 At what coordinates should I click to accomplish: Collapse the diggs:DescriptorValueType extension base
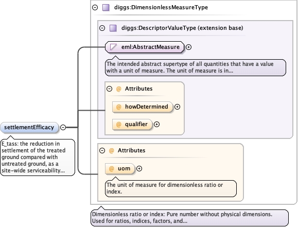pos(102,28)
